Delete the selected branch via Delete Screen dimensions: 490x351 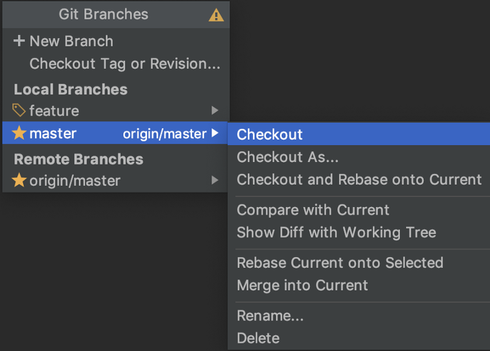click(x=258, y=338)
